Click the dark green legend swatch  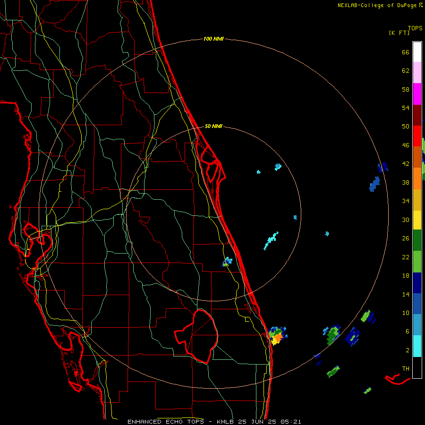point(417,240)
